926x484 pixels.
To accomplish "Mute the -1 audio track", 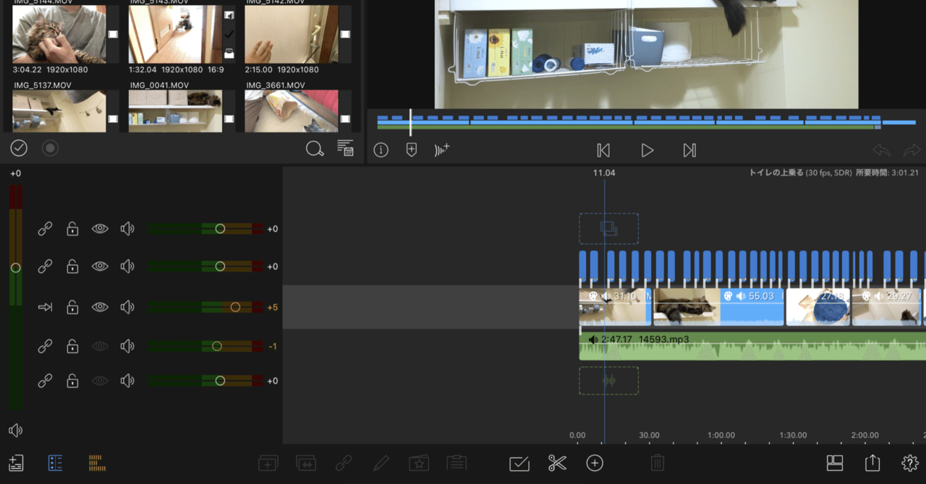I will pos(127,346).
